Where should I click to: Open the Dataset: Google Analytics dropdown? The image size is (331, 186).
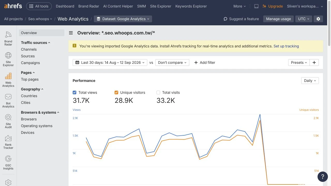pyautogui.click(x=123, y=19)
